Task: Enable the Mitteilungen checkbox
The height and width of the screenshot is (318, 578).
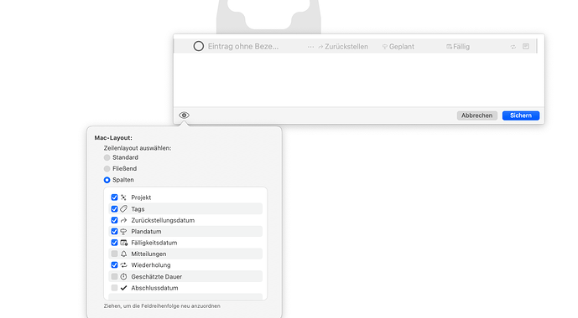Action: [x=114, y=254]
